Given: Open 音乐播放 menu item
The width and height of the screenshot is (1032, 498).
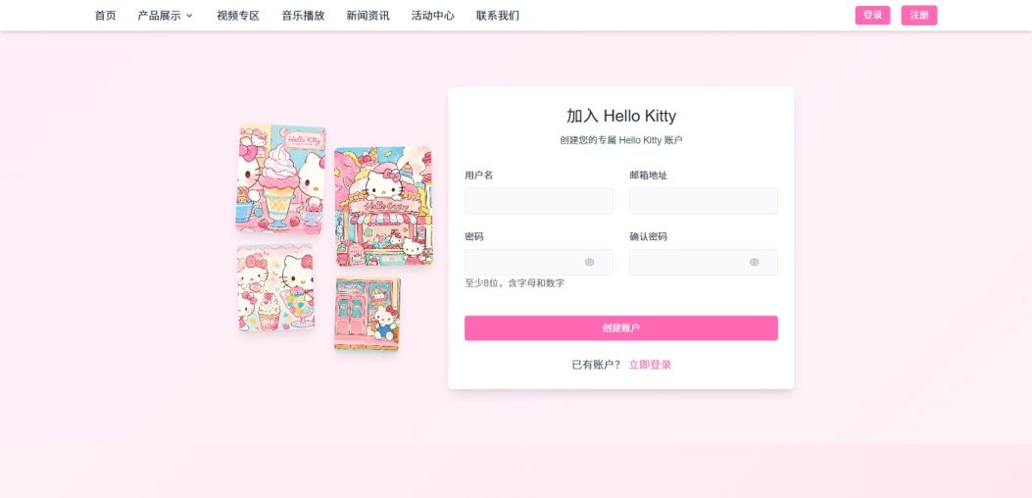Looking at the screenshot, I should (x=304, y=16).
